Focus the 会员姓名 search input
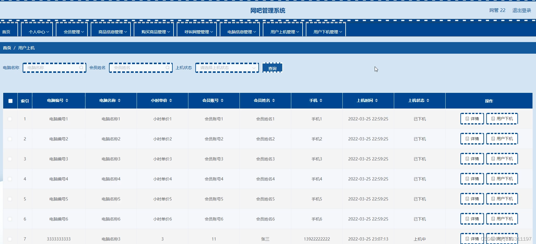This screenshot has width=536, height=244. (141, 68)
